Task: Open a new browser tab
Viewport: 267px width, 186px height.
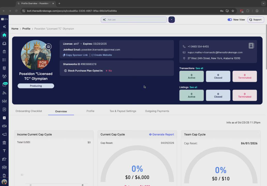Action: point(59,3)
